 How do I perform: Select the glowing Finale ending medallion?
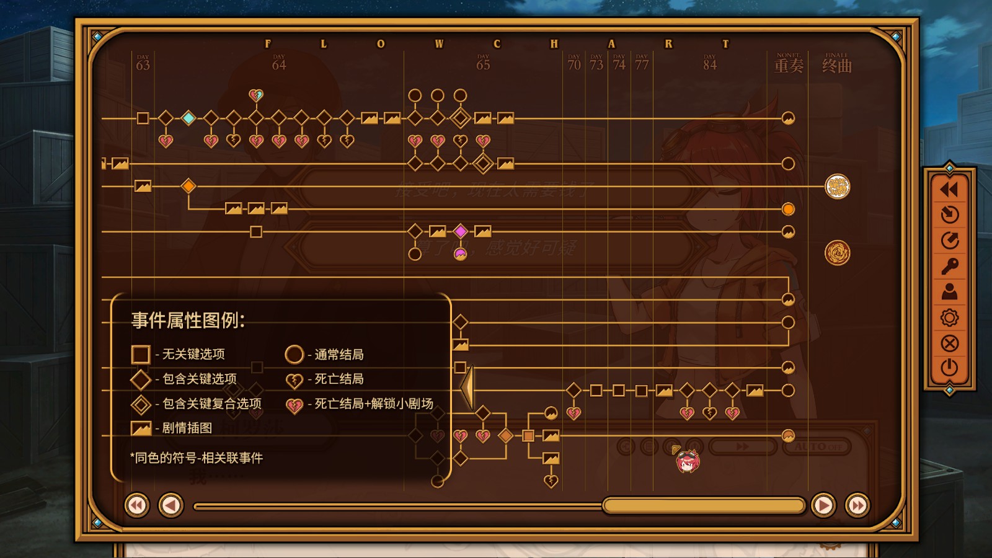[837, 187]
